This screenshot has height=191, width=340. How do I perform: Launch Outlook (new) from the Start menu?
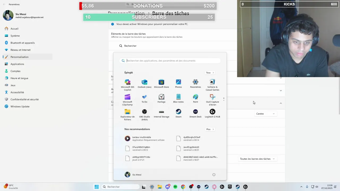coord(144,84)
